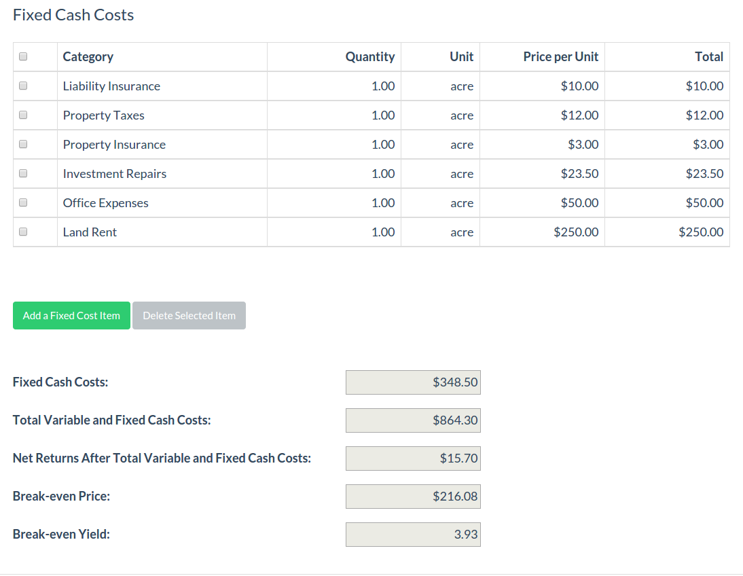Select the Break-even Yield field

pos(413,535)
